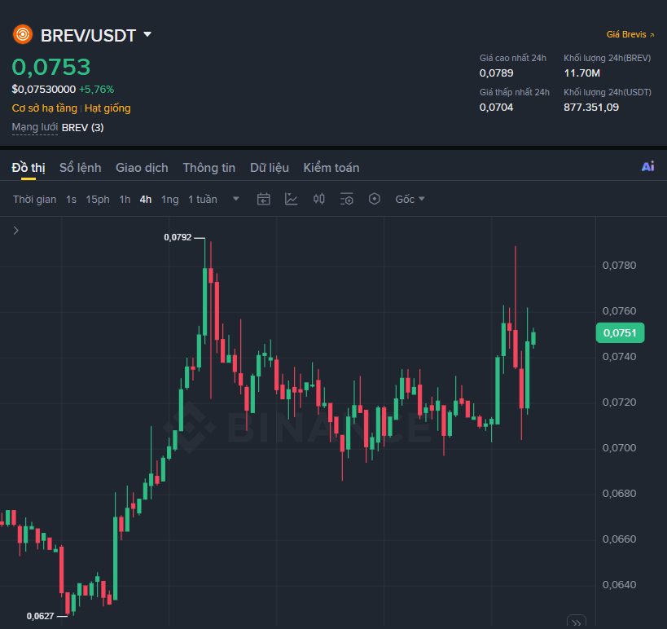The image size is (667, 629).
Task: Open the calendar go-to-date icon
Action: click(264, 199)
